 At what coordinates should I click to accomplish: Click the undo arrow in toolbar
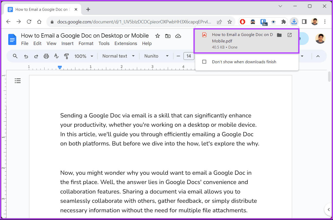pyautogui.click(x=26, y=56)
